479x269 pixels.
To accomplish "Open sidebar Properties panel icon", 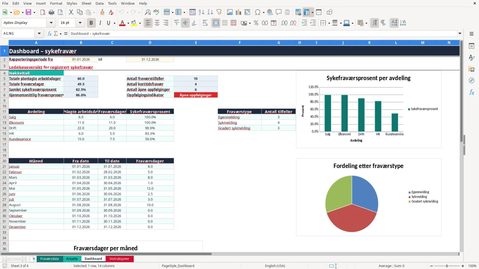I will tap(471, 46).
